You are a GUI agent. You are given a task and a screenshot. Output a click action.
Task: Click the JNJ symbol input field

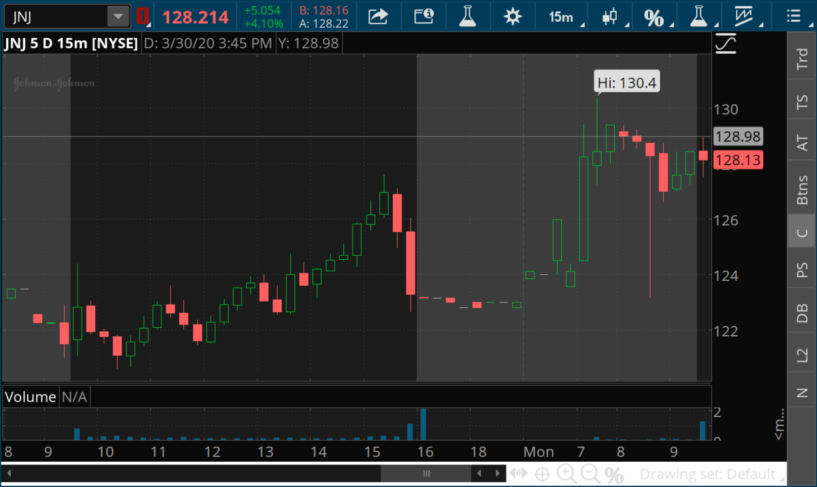click(56, 16)
